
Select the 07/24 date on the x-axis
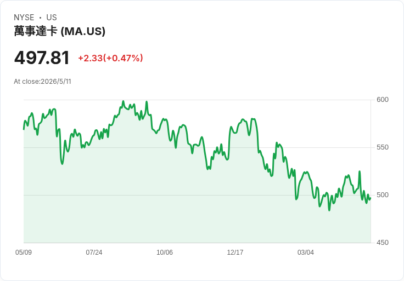pos(94,252)
